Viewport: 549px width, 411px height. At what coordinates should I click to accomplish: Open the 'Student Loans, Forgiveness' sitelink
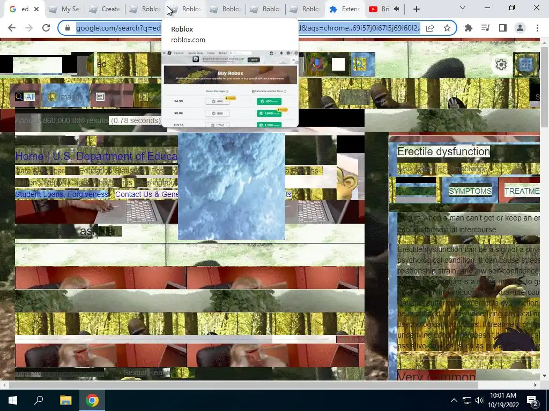pos(62,194)
